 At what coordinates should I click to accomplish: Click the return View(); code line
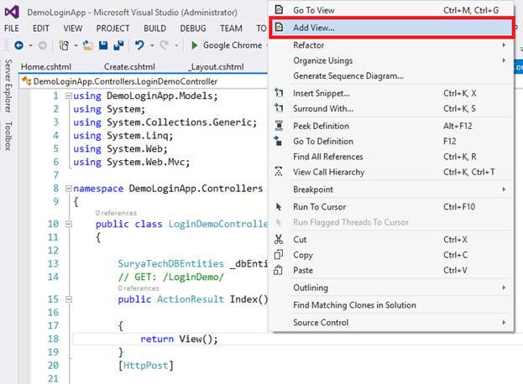pyautogui.click(x=179, y=339)
